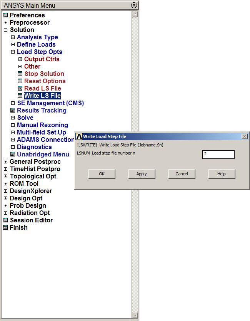The image size is (250, 321).
Task: Open the Analysis Type menu item
Action: pyautogui.click(x=37, y=37)
